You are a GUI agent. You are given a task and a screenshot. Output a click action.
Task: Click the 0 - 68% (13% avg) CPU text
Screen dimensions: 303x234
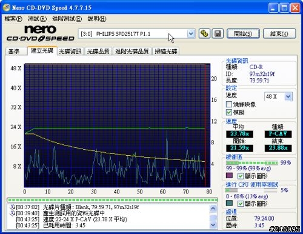click(247, 196)
